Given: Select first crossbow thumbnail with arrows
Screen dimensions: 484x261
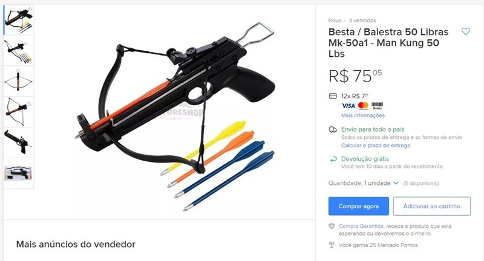Looking at the screenshot, I should (x=19, y=20).
